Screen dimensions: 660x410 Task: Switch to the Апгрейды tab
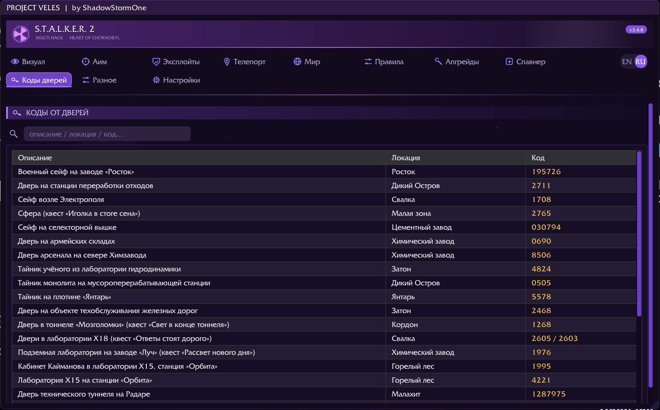(x=457, y=62)
